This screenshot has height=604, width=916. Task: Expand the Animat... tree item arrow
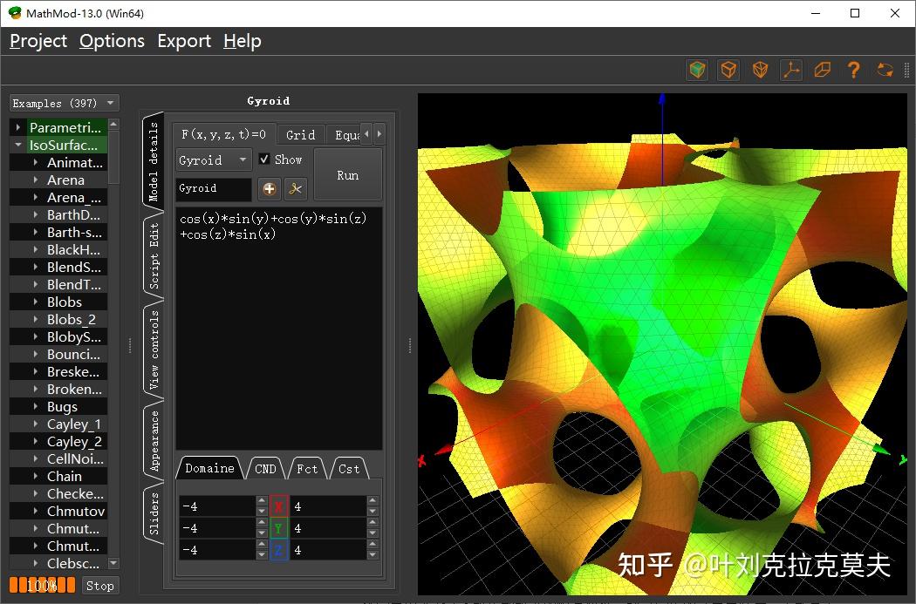pos(36,162)
